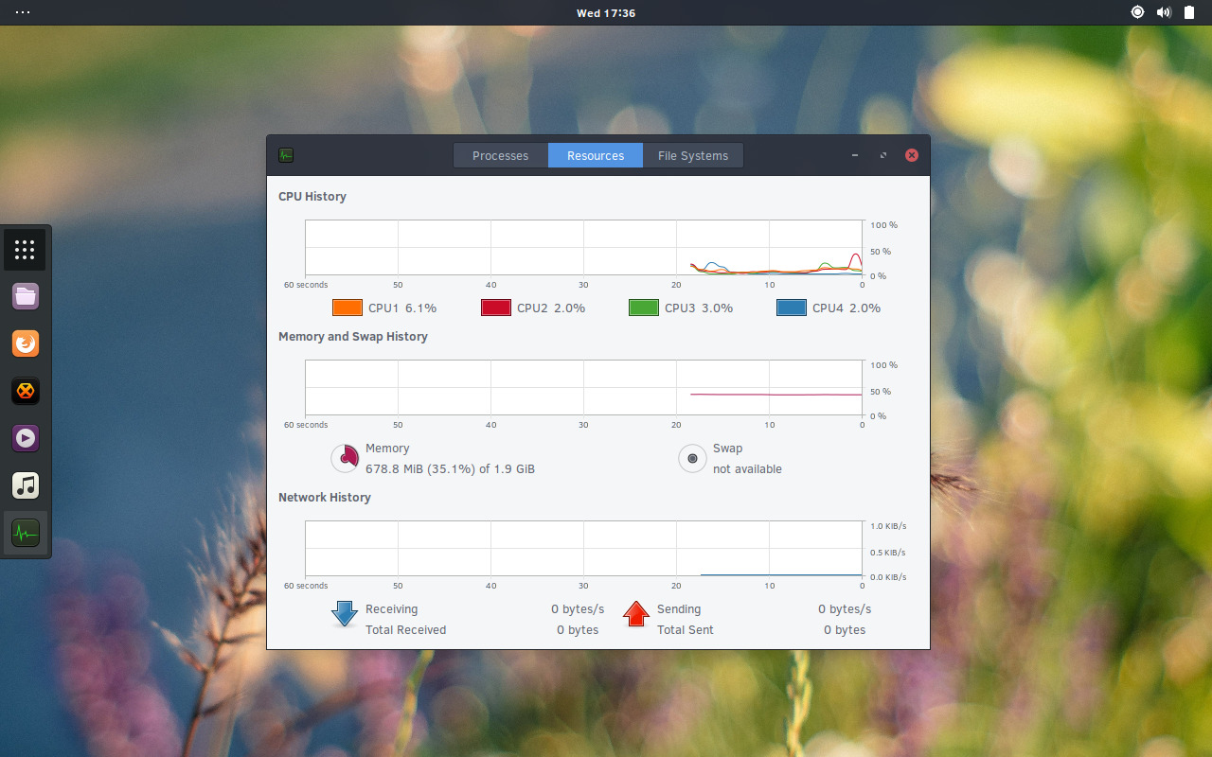Click the Memory pie chart indicator
The height and width of the screenshot is (757, 1212).
345,458
